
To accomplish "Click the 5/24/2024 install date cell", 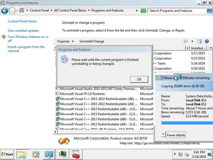I will click(198, 63).
